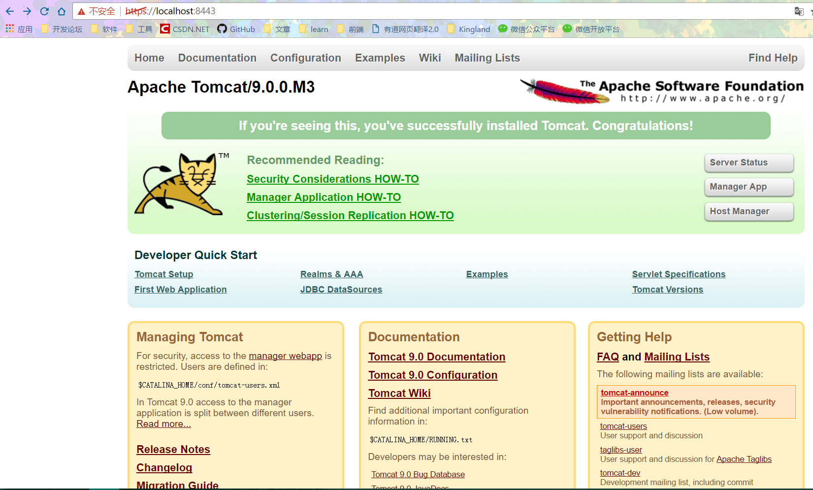The width and height of the screenshot is (813, 490).
Task: Open the taglibs-user mailing list link
Action: [x=621, y=450]
